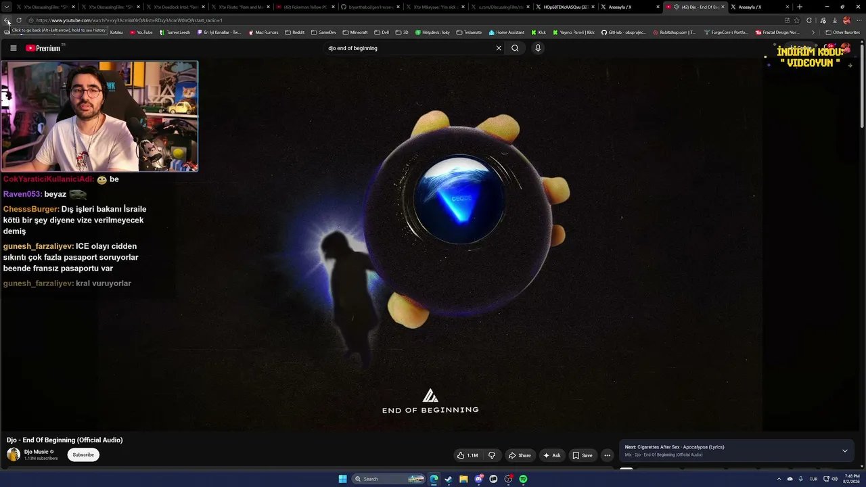The height and width of the screenshot is (487, 866).
Task: Click the taskbar Search box
Action: click(x=390, y=479)
